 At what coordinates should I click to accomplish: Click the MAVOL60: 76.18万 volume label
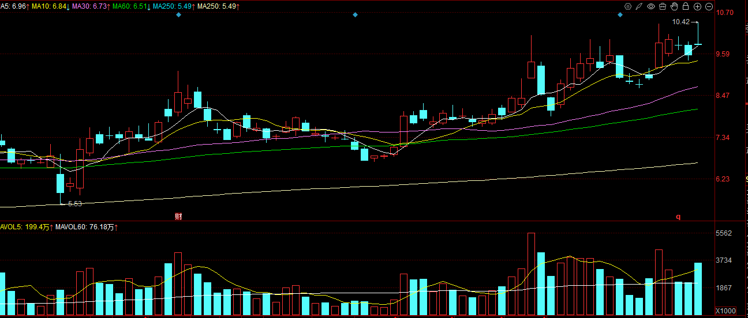[87, 228]
